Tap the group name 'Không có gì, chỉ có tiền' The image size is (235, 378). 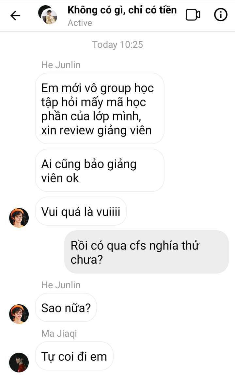[x=122, y=10]
